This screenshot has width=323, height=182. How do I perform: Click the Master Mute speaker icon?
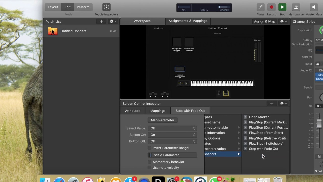[x=314, y=7]
